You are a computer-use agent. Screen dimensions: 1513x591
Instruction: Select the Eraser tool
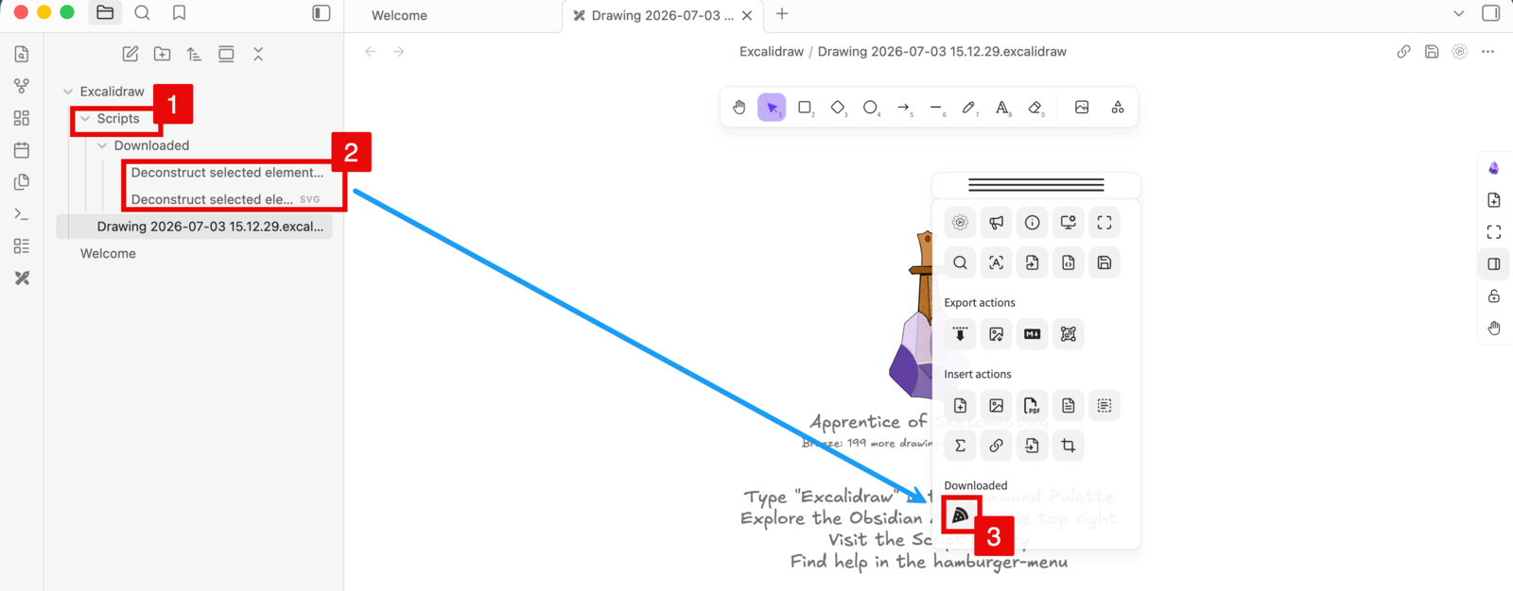(x=1035, y=108)
